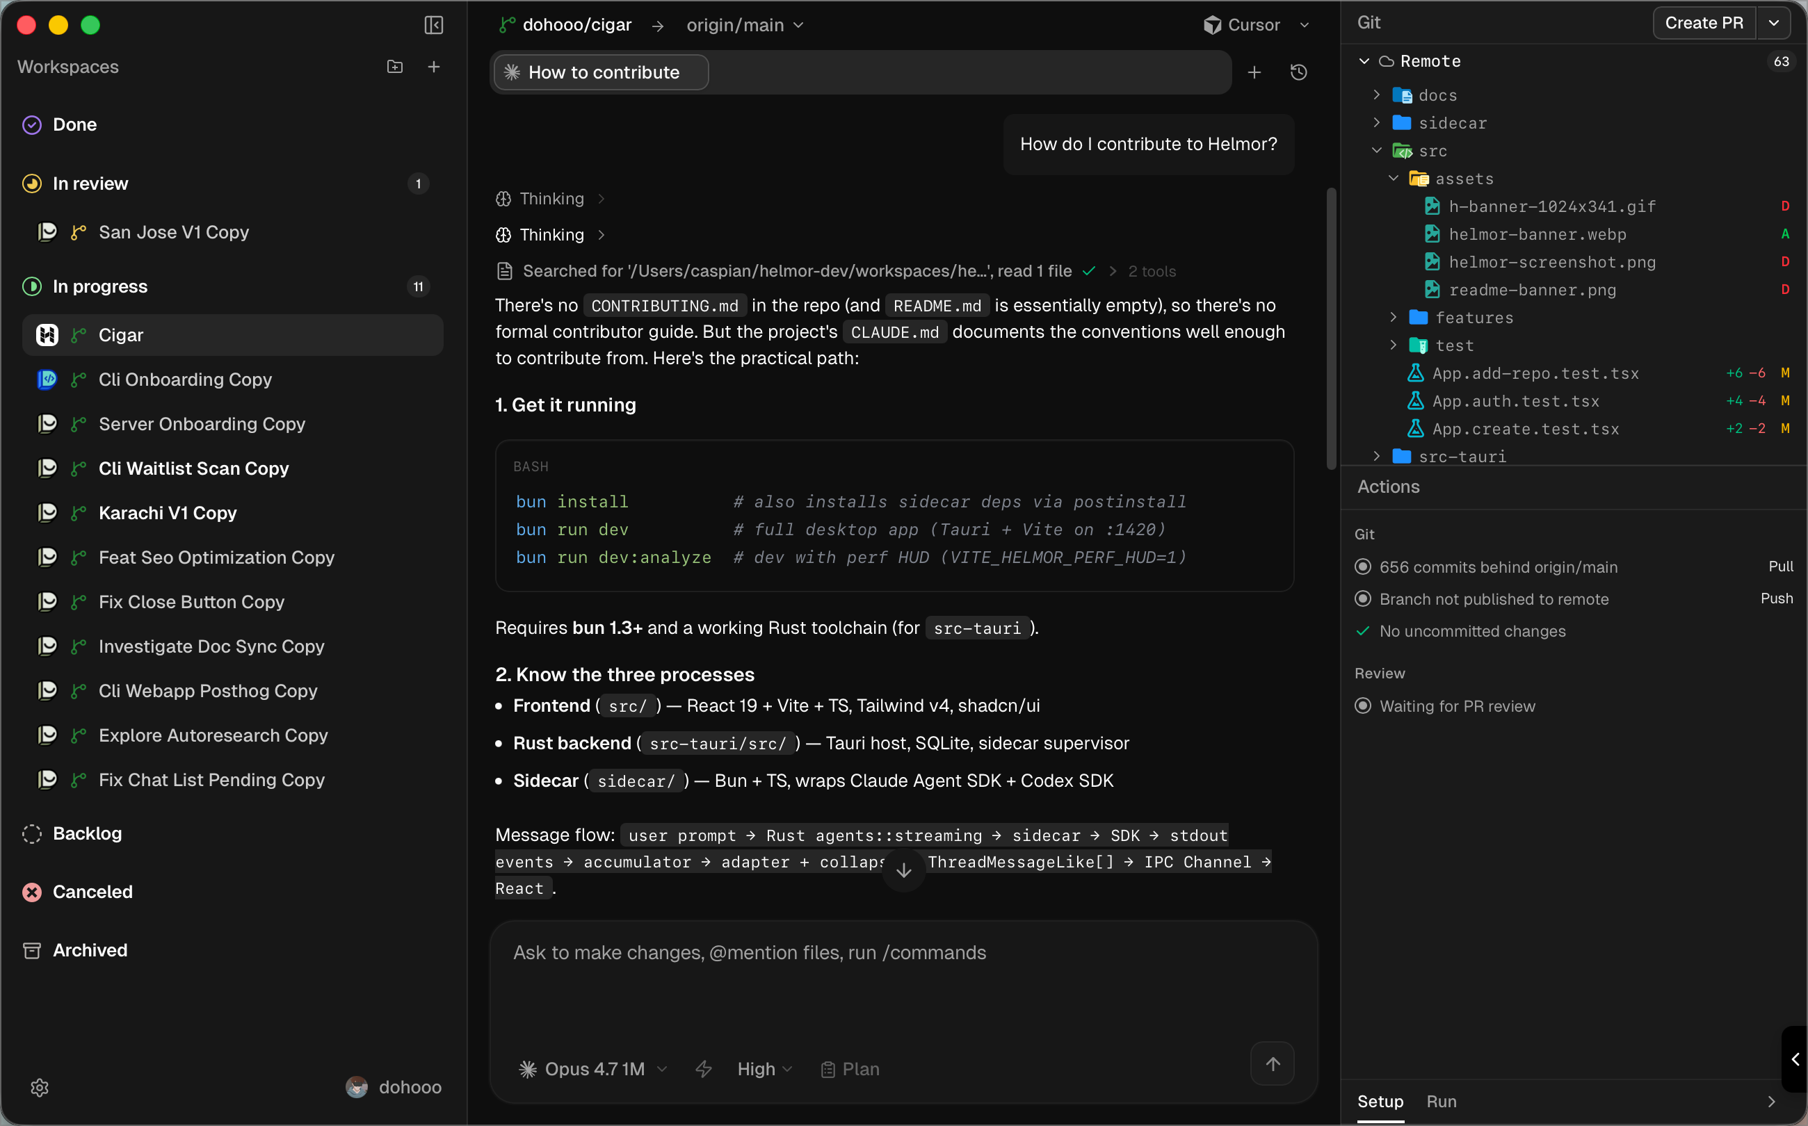The height and width of the screenshot is (1126, 1808).
Task: Switch to the Run tab
Action: (x=1441, y=1102)
